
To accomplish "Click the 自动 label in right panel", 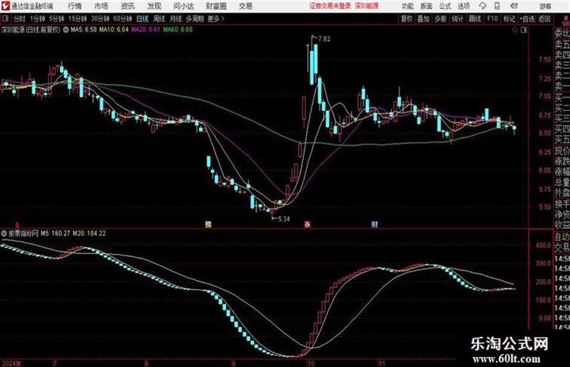I will (562, 237).
